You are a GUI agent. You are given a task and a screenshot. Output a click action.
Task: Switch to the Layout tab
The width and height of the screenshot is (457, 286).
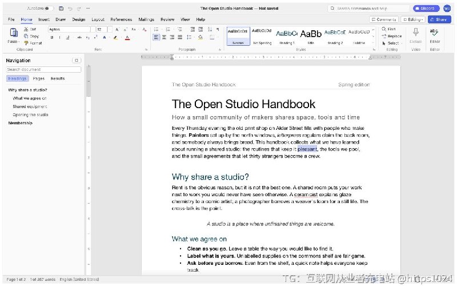(98, 19)
